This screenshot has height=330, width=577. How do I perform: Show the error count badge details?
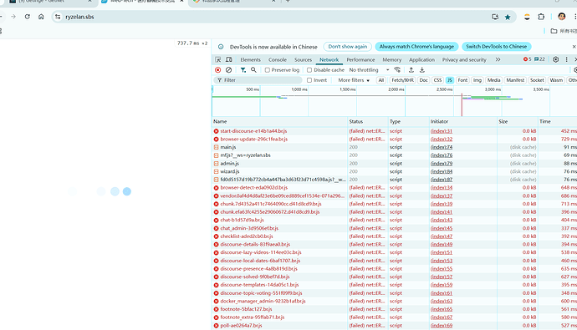pos(528,59)
